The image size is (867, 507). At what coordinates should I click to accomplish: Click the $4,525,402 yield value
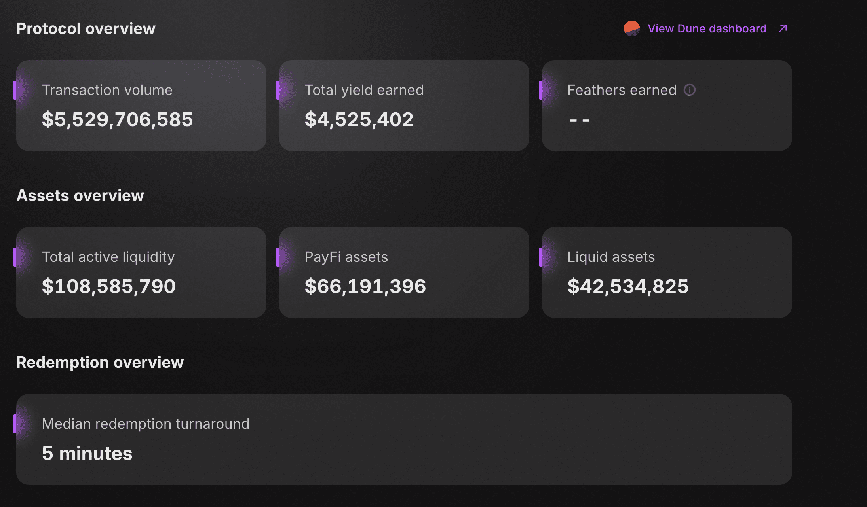pos(359,119)
